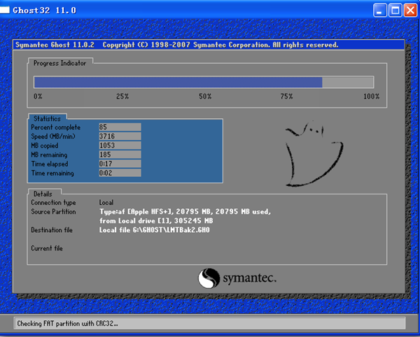Click the Ghost32 11.0 title bar text
Viewport: 420px width, 337px height.
tap(41, 10)
